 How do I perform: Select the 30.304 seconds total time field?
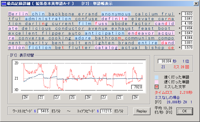click(165, 61)
